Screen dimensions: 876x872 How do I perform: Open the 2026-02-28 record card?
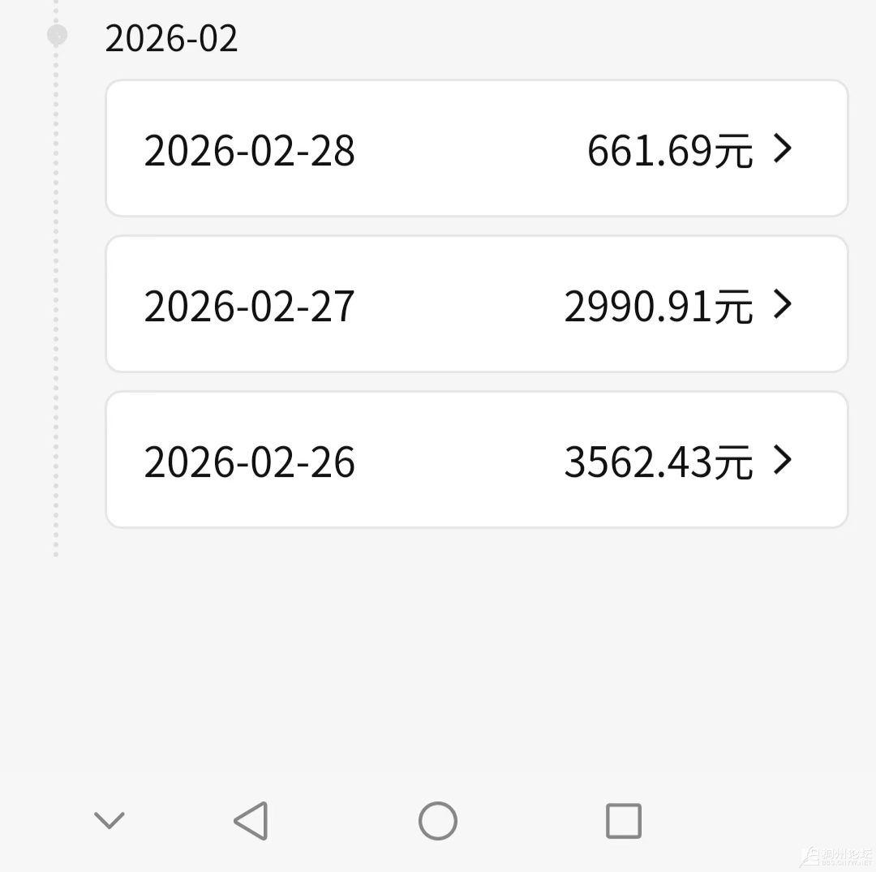point(477,149)
